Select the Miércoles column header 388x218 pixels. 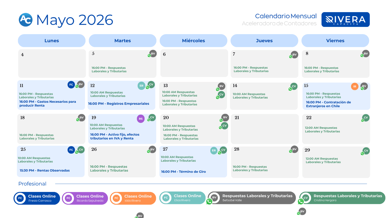(x=193, y=41)
